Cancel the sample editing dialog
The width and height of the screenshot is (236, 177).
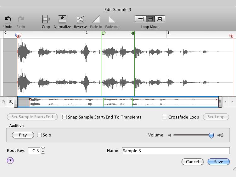pyautogui.click(x=193, y=162)
